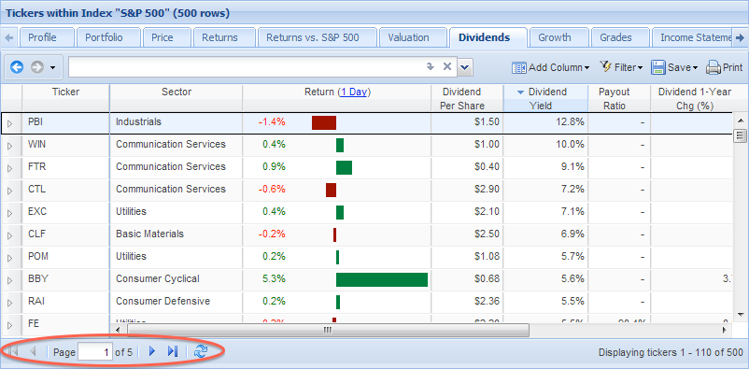This screenshot has height=369, width=749.
Task: Open the Add Column dropdown
Action: pos(550,67)
